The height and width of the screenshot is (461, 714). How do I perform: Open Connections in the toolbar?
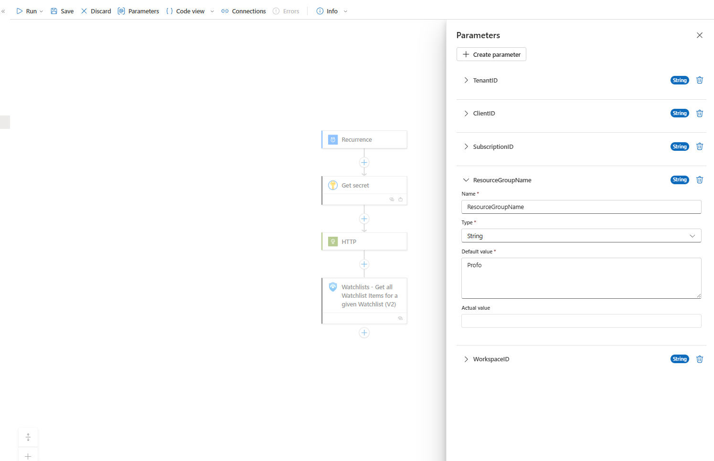tap(244, 11)
